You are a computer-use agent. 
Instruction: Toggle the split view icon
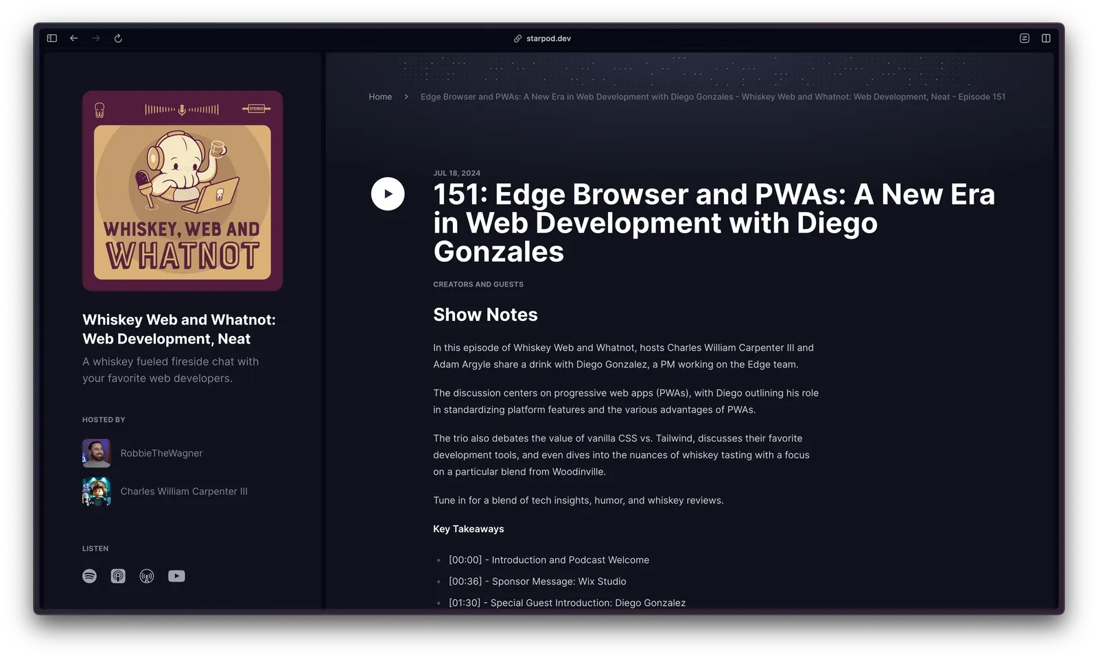[x=1046, y=38]
